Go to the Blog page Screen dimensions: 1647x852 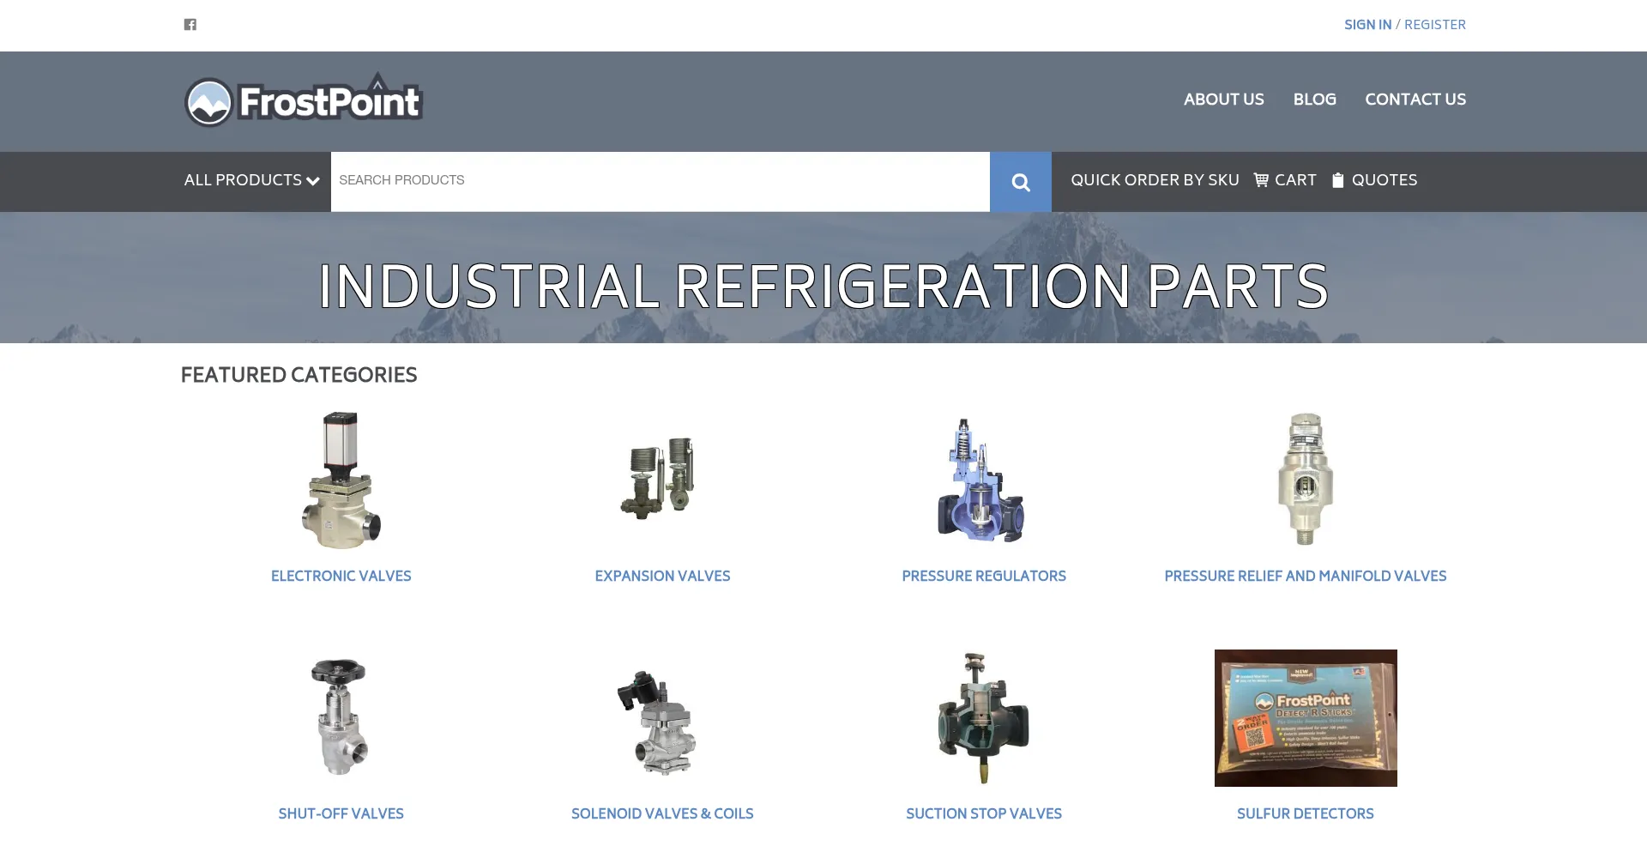(1314, 100)
